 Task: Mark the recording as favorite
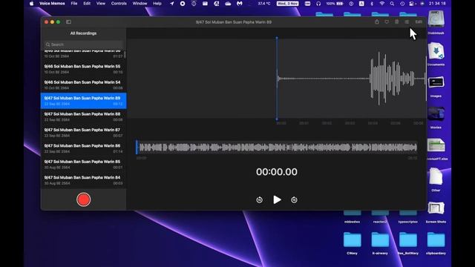(387, 22)
